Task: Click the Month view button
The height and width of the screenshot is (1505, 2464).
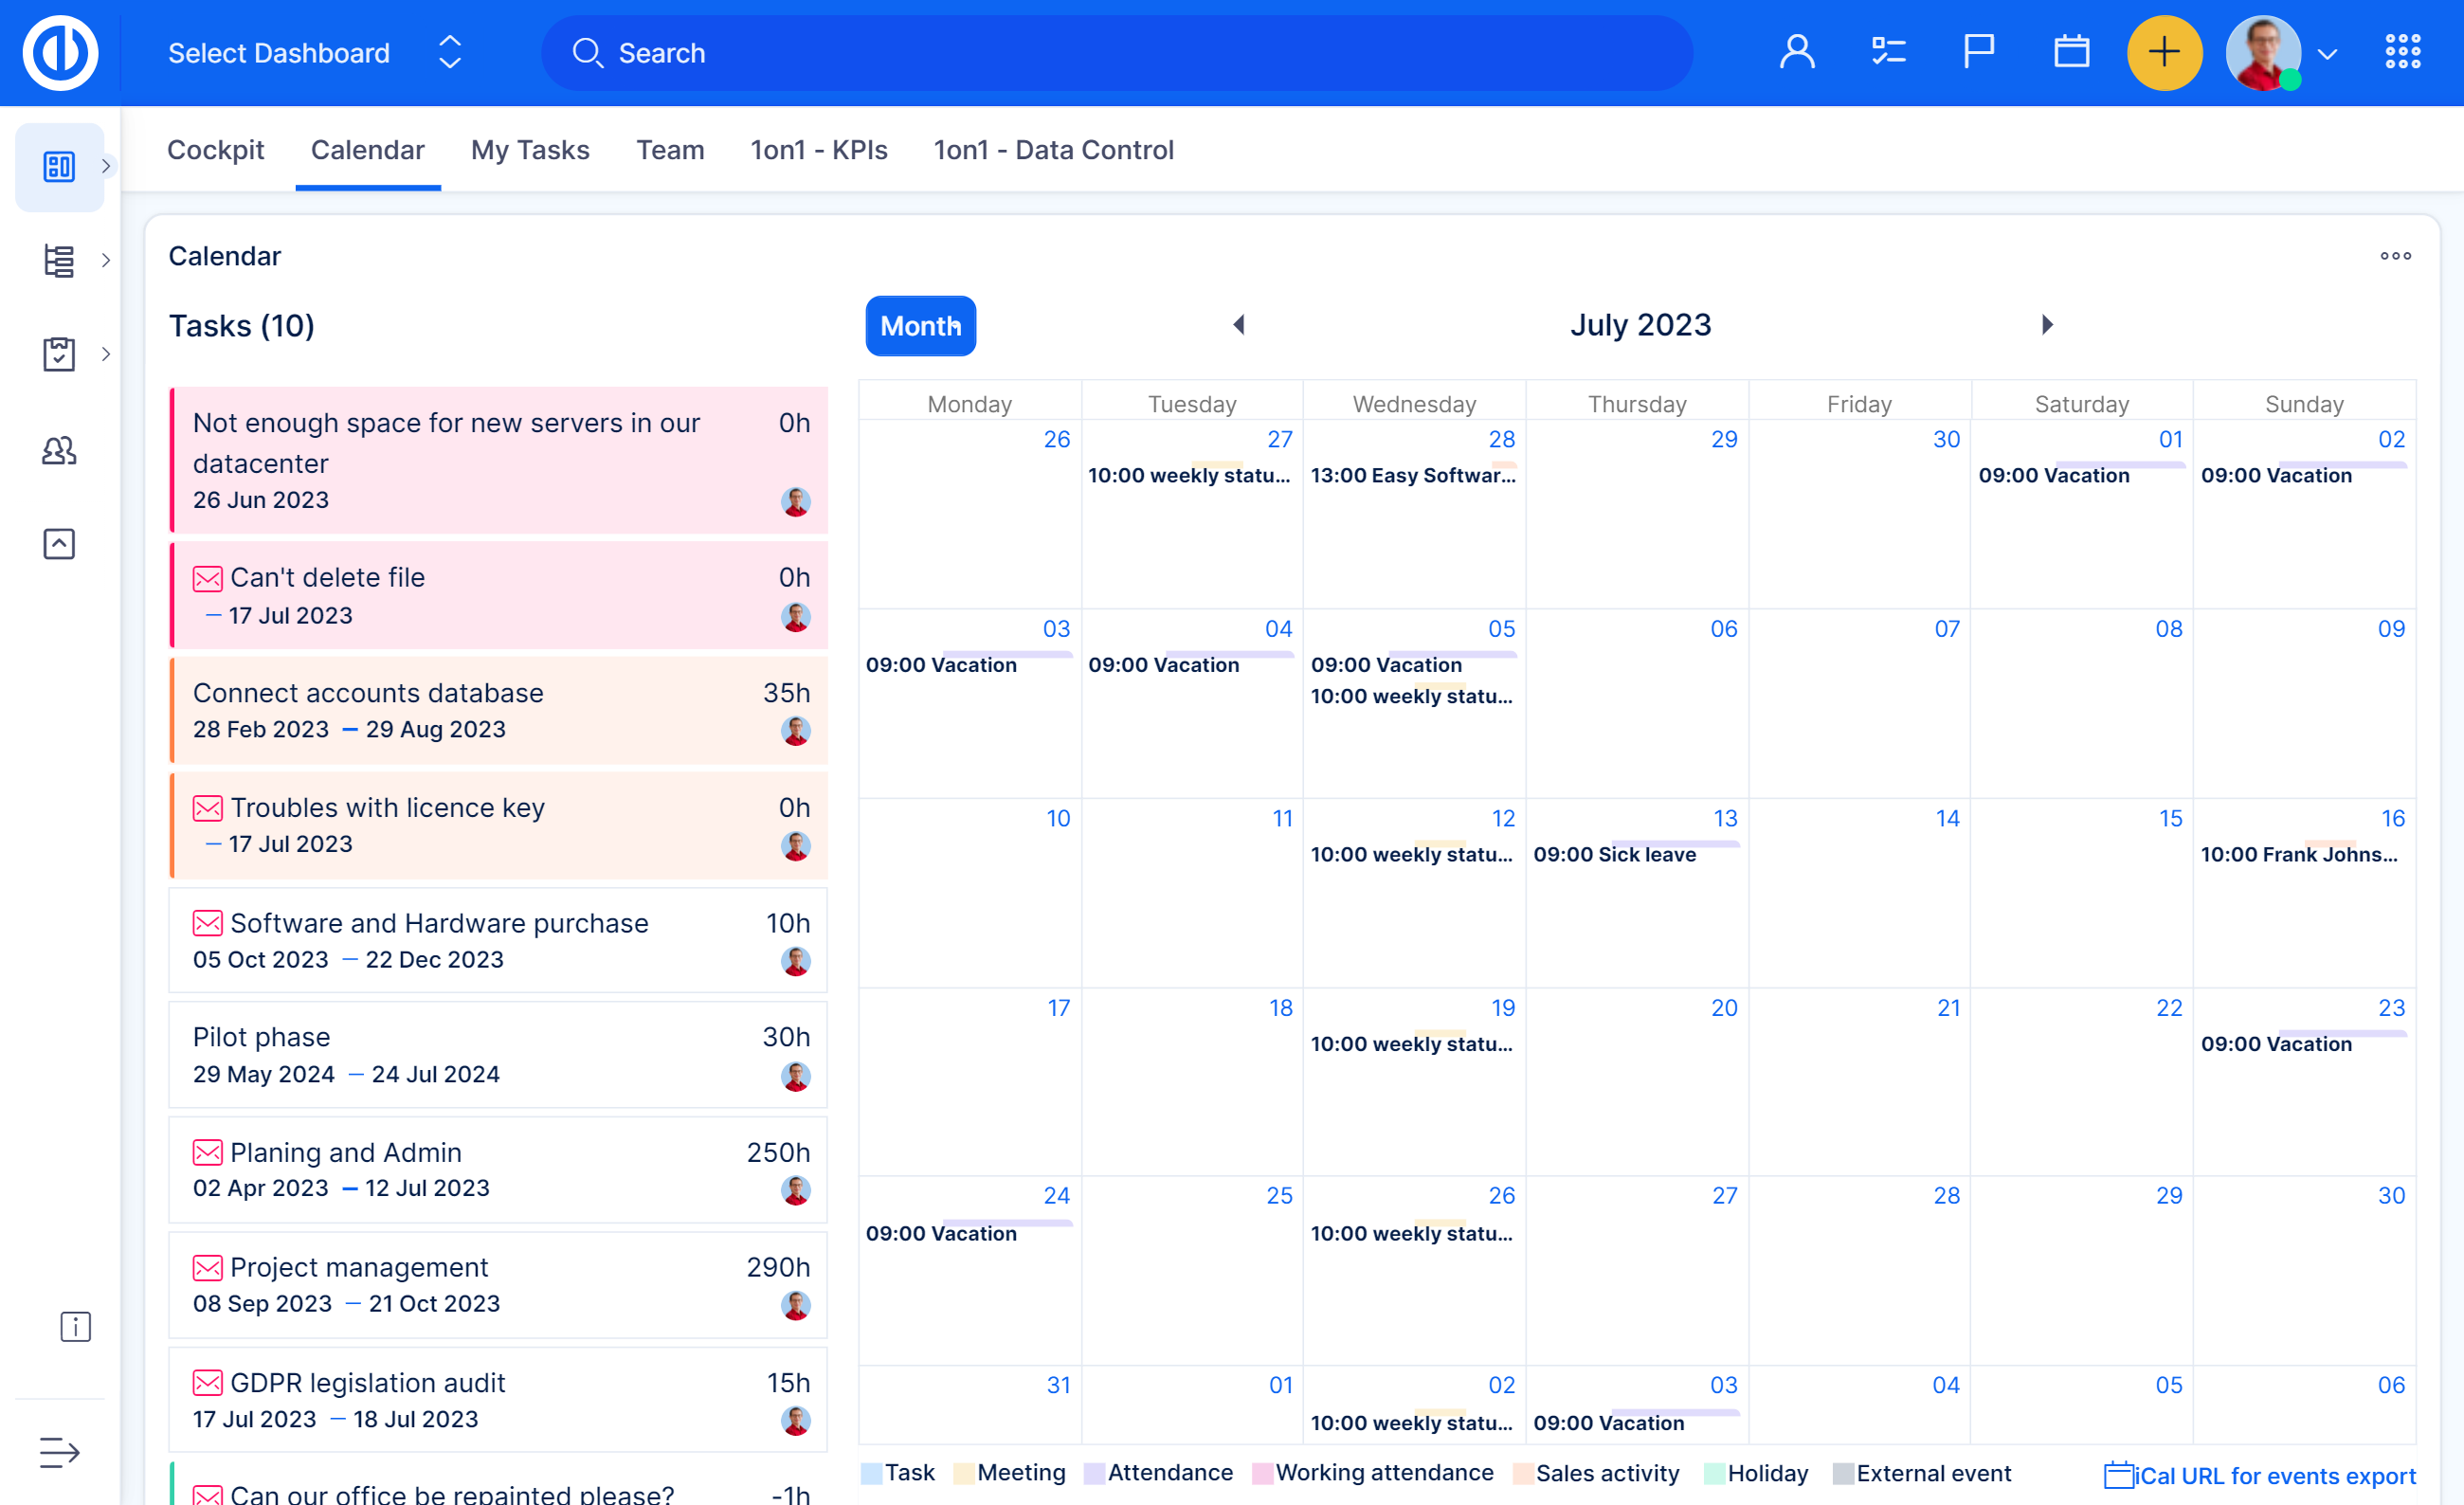Action: 920,326
